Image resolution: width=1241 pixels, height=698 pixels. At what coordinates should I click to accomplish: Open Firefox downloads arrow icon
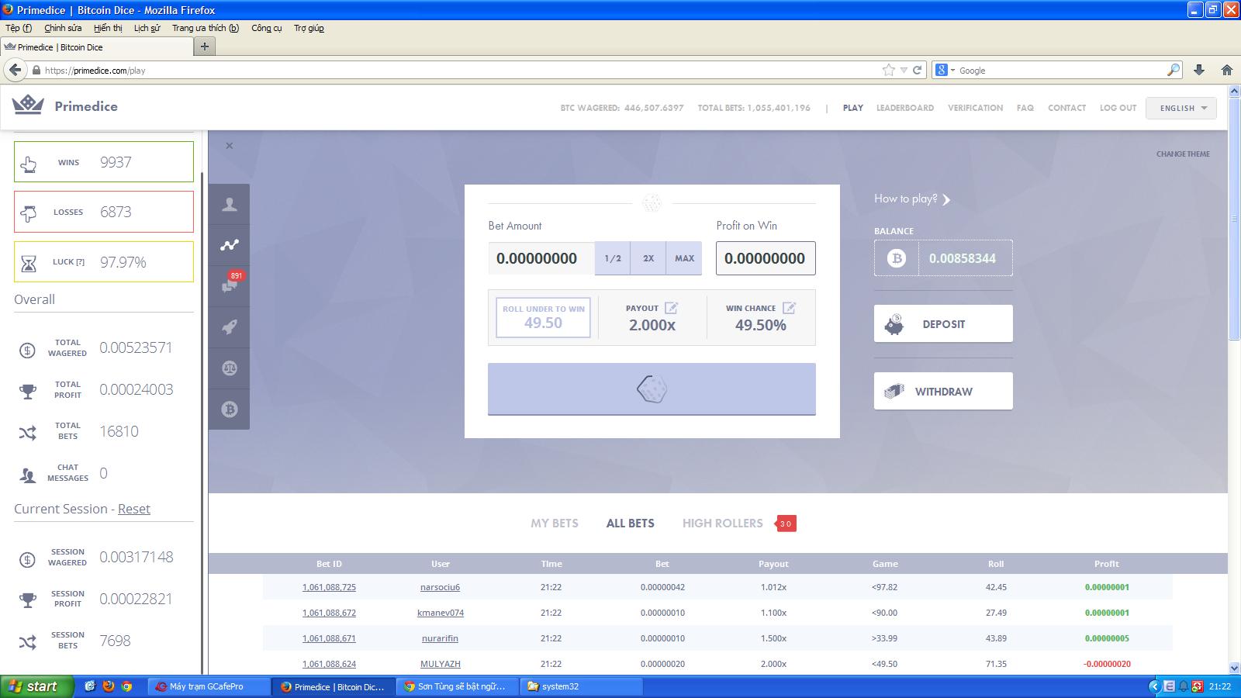pos(1199,70)
